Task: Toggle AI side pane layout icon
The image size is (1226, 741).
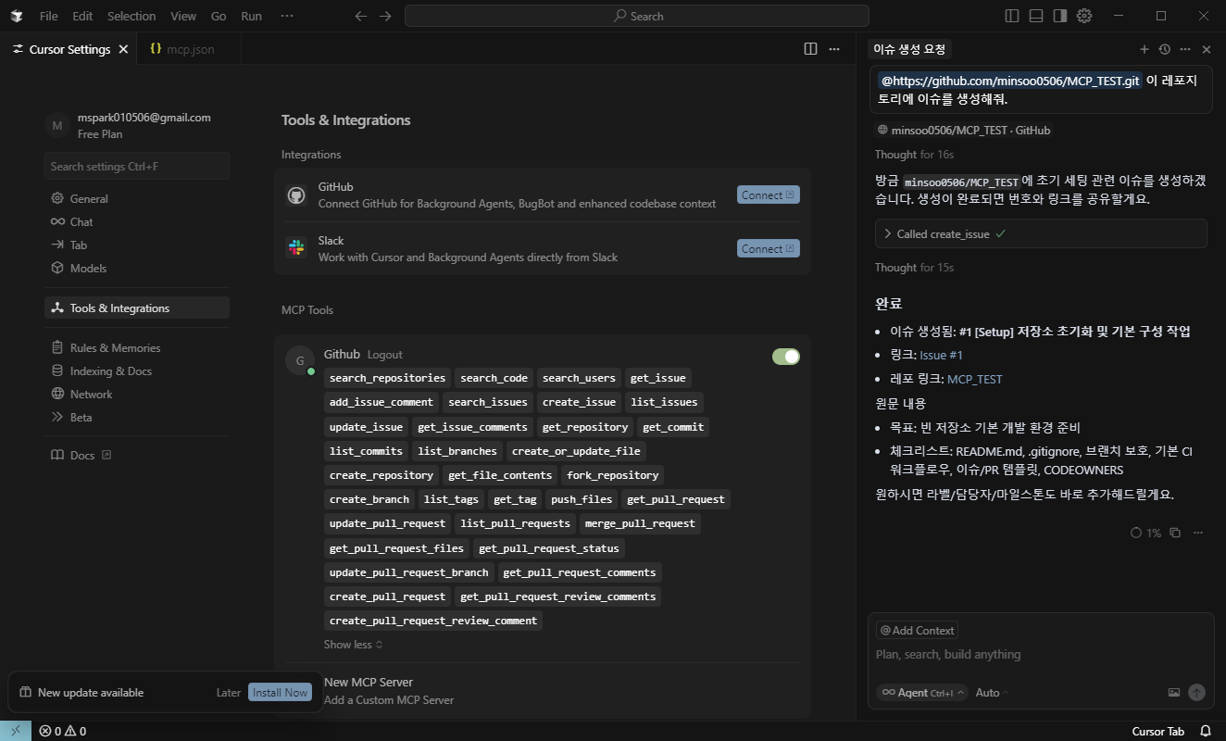Action: tap(1060, 16)
